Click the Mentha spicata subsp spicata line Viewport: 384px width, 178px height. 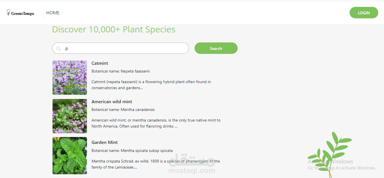tap(132, 150)
